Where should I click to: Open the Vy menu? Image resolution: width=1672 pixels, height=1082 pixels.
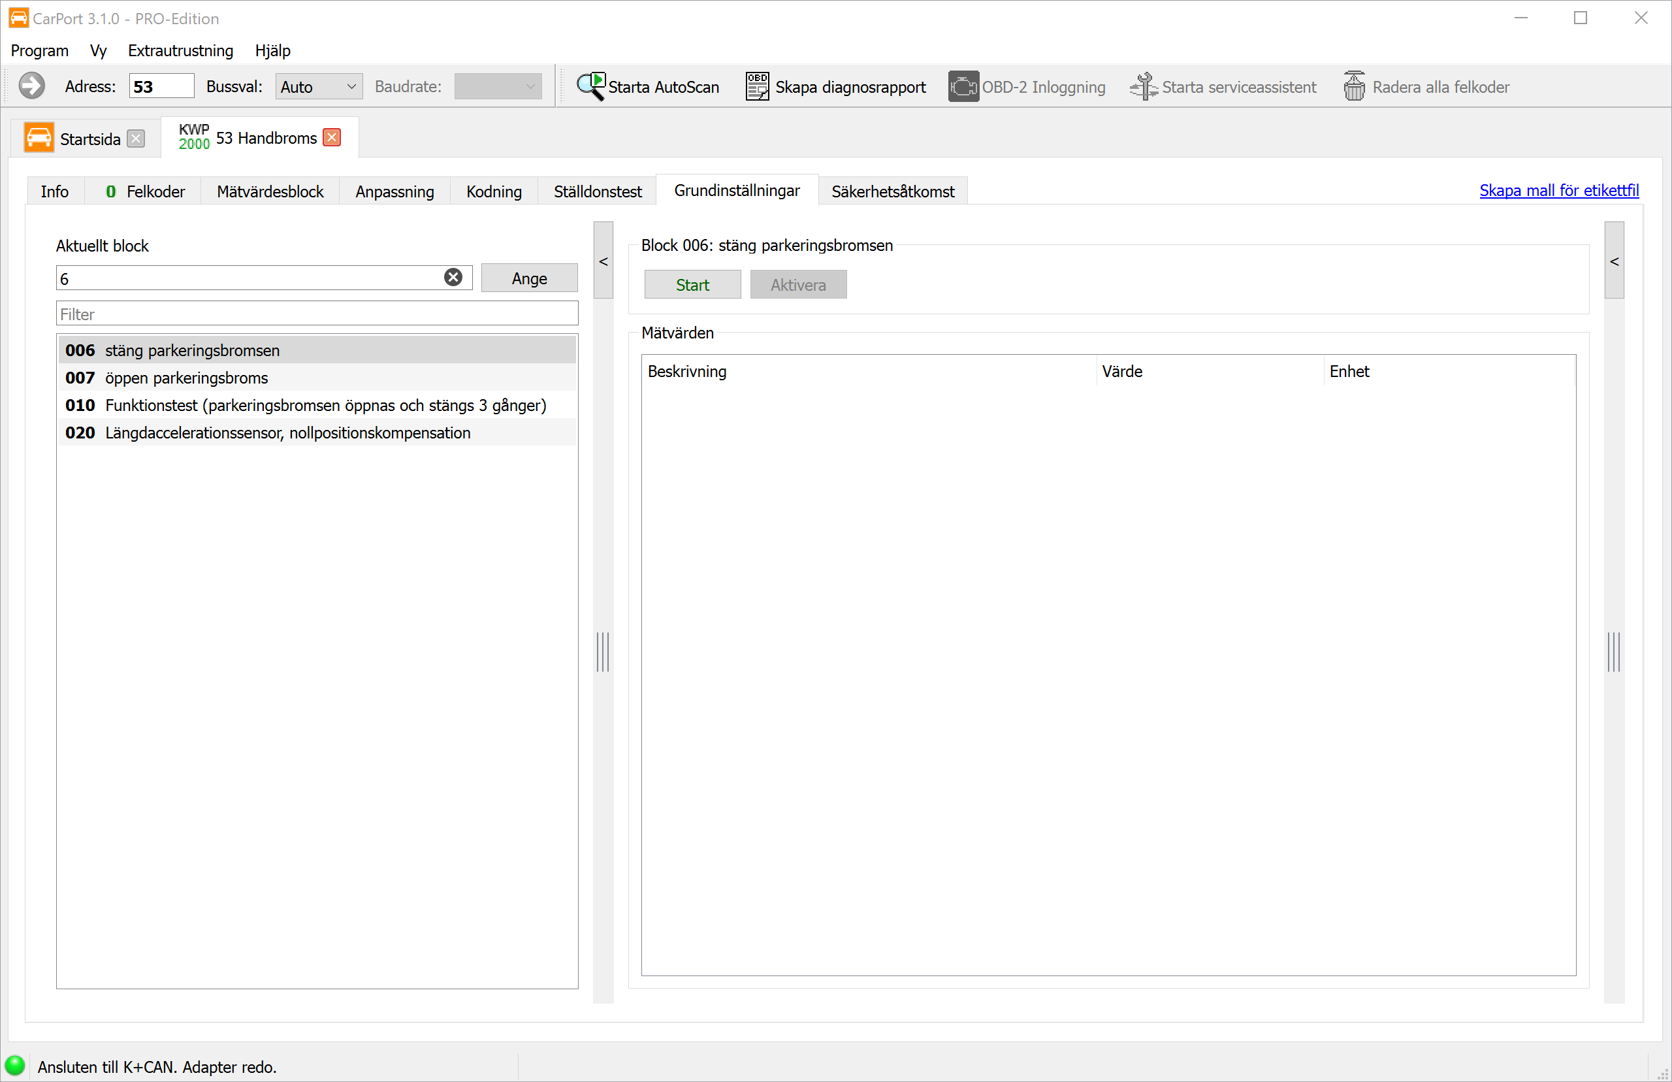coord(99,50)
